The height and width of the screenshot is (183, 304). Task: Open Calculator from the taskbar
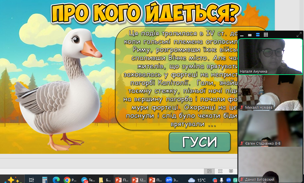(x=44, y=180)
